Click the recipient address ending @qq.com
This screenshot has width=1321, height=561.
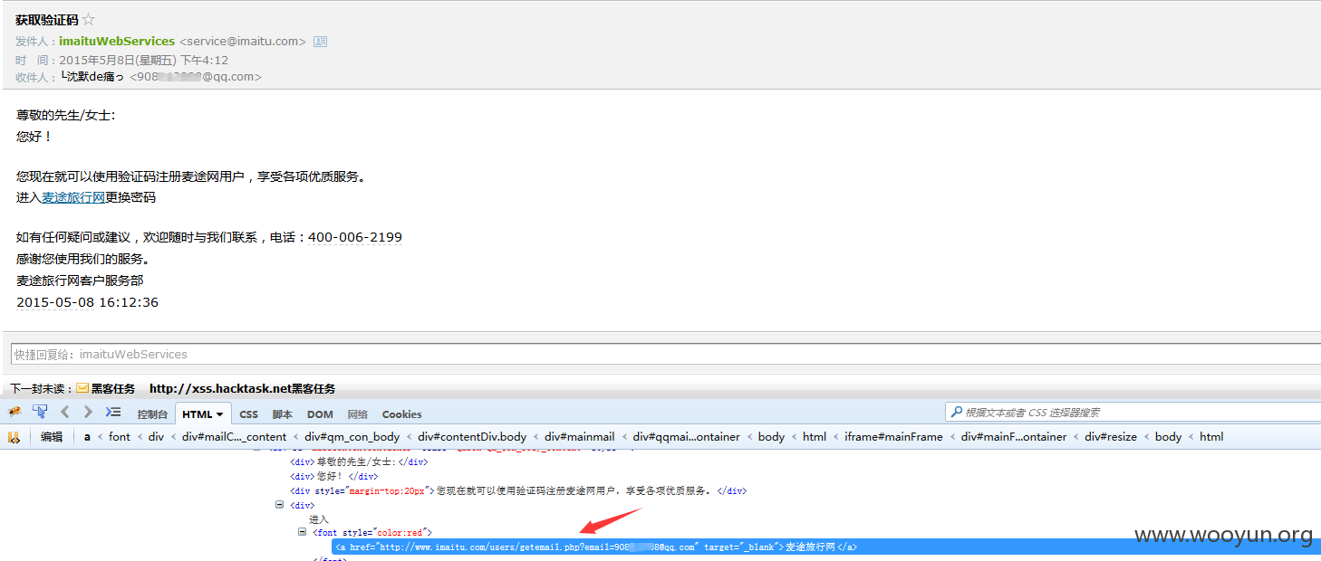pyautogui.click(x=196, y=77)
